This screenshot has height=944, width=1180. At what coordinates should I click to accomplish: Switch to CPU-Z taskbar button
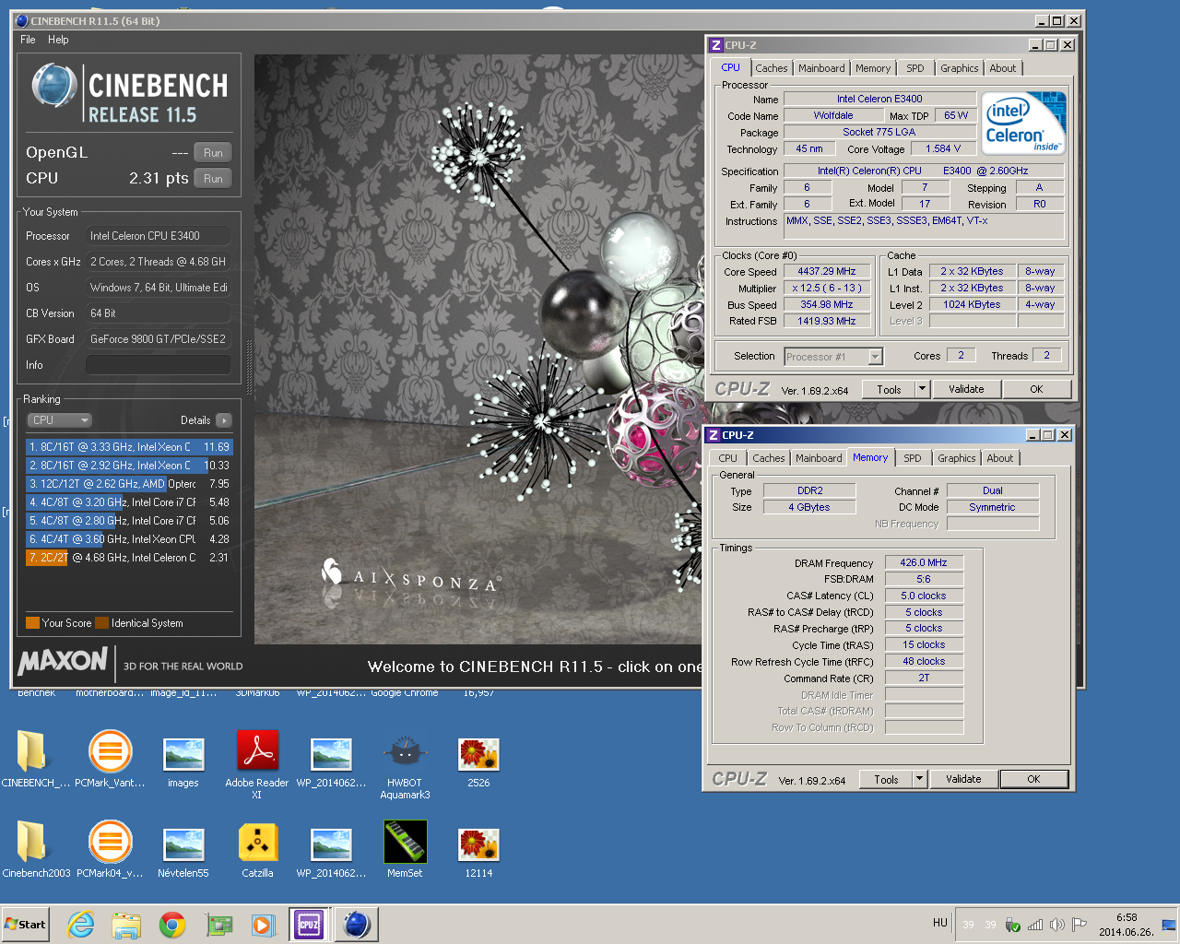pos(309,925)
